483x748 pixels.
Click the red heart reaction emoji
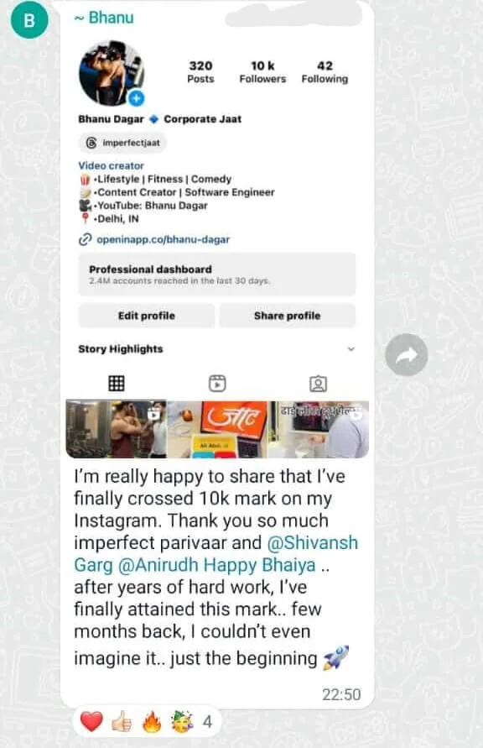[91, 721]
